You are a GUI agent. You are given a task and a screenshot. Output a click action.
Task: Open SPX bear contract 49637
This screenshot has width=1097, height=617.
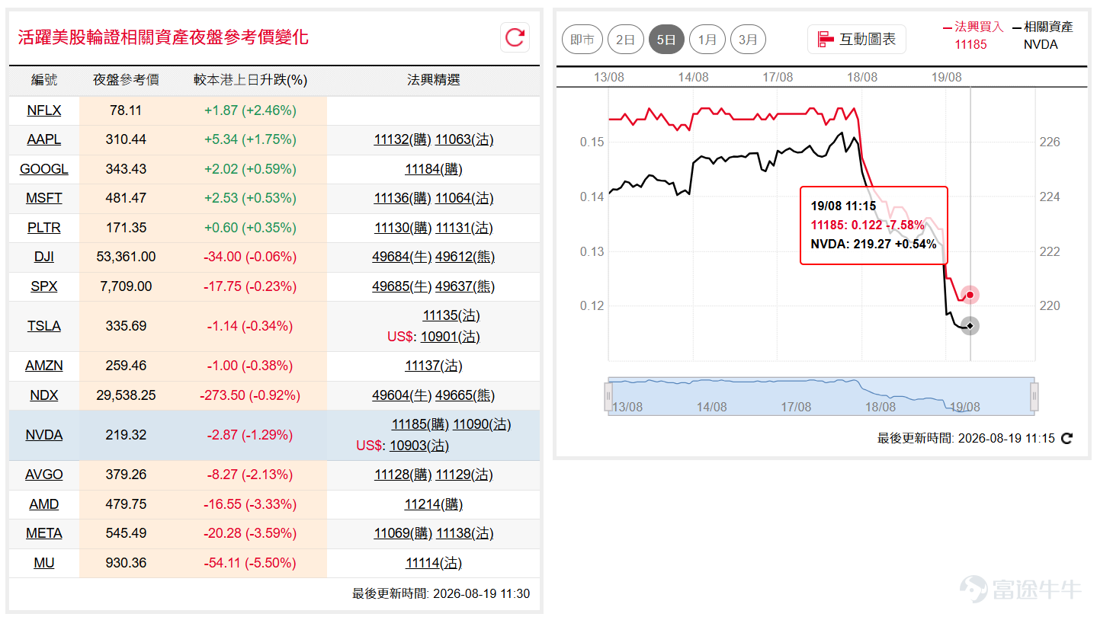click(464, 286)
